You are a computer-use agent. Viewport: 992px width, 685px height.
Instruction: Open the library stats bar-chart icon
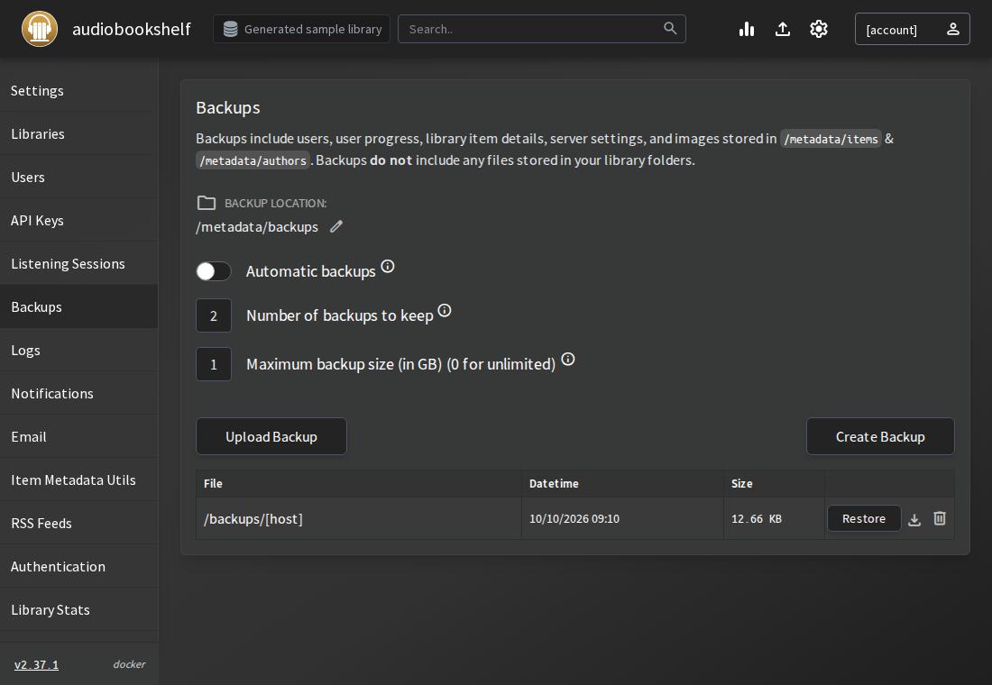click(x=747, y=29)
